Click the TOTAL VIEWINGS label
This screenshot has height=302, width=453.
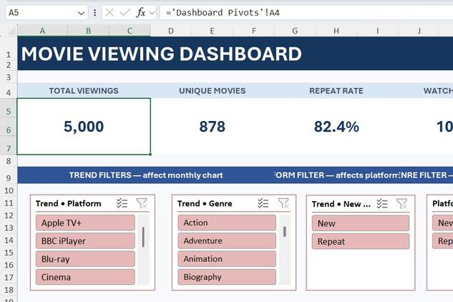pyautogui.click(x=84, y=91)
